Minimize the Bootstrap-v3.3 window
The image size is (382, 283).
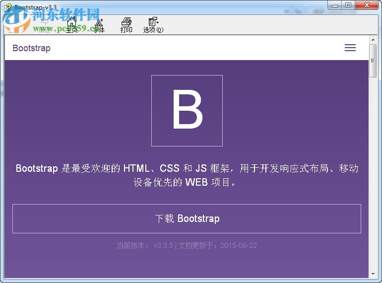point(335,5)
